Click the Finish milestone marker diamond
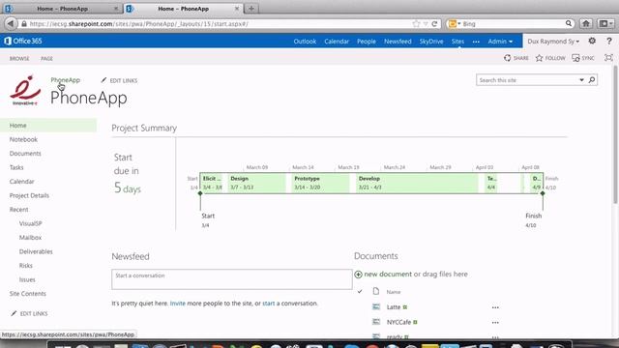 tap(543, 193)
